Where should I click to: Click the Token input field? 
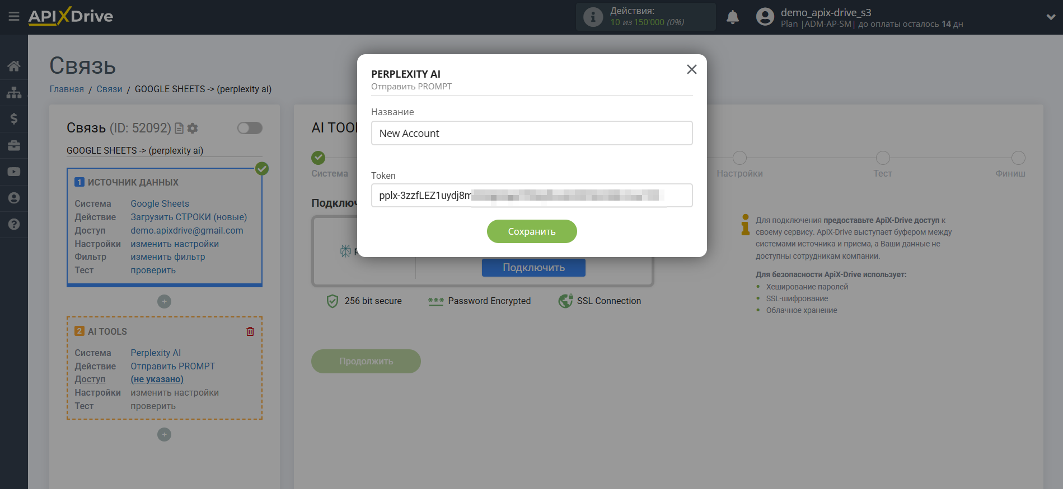[532, 196]
